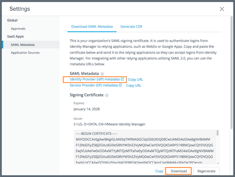
Task: Copy the signing certificate text
Action: coord(159,171)
